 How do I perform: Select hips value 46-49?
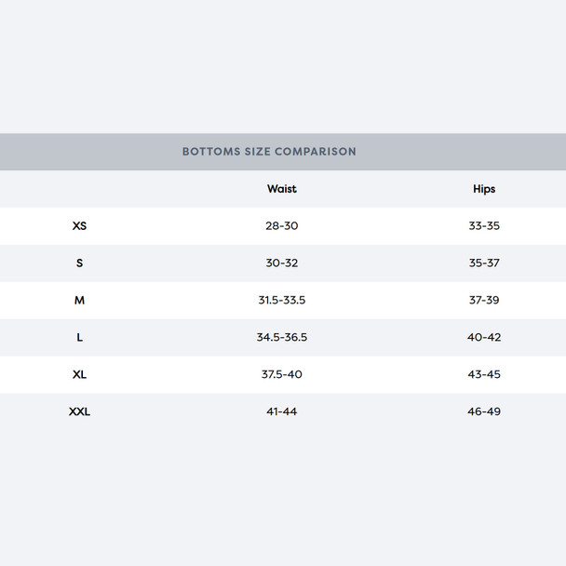(484, 411)
